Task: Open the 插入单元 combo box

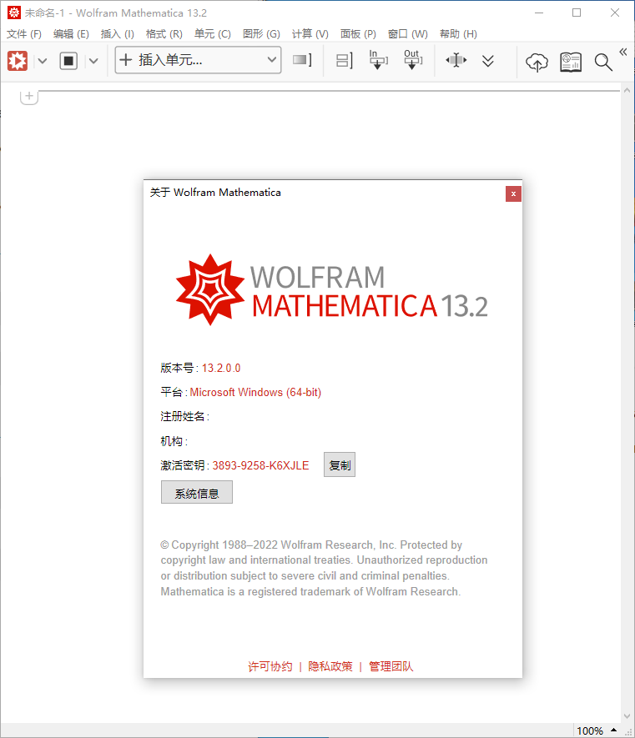Action: (x=198, y=60)
